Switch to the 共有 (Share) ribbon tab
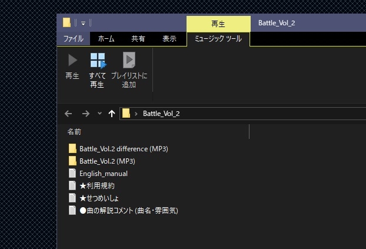 tap(138, 39)
